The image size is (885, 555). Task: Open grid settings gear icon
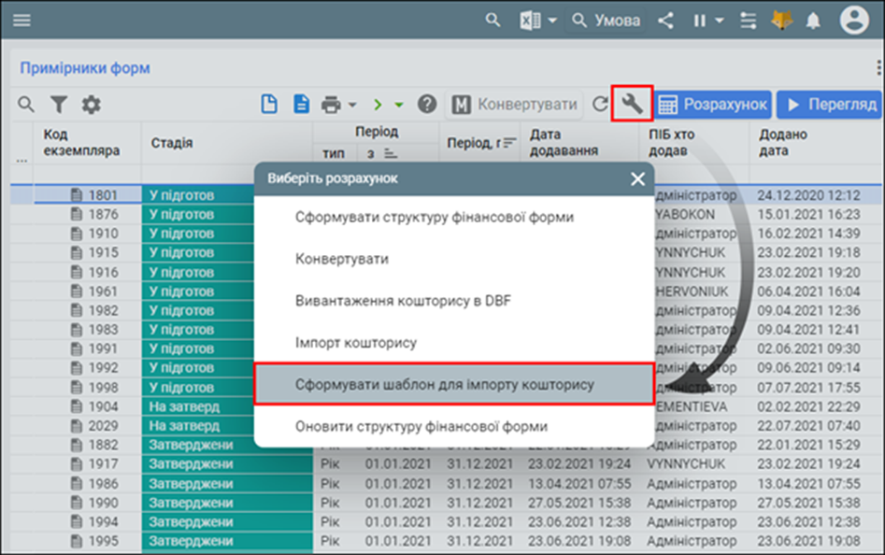point(91,105)
